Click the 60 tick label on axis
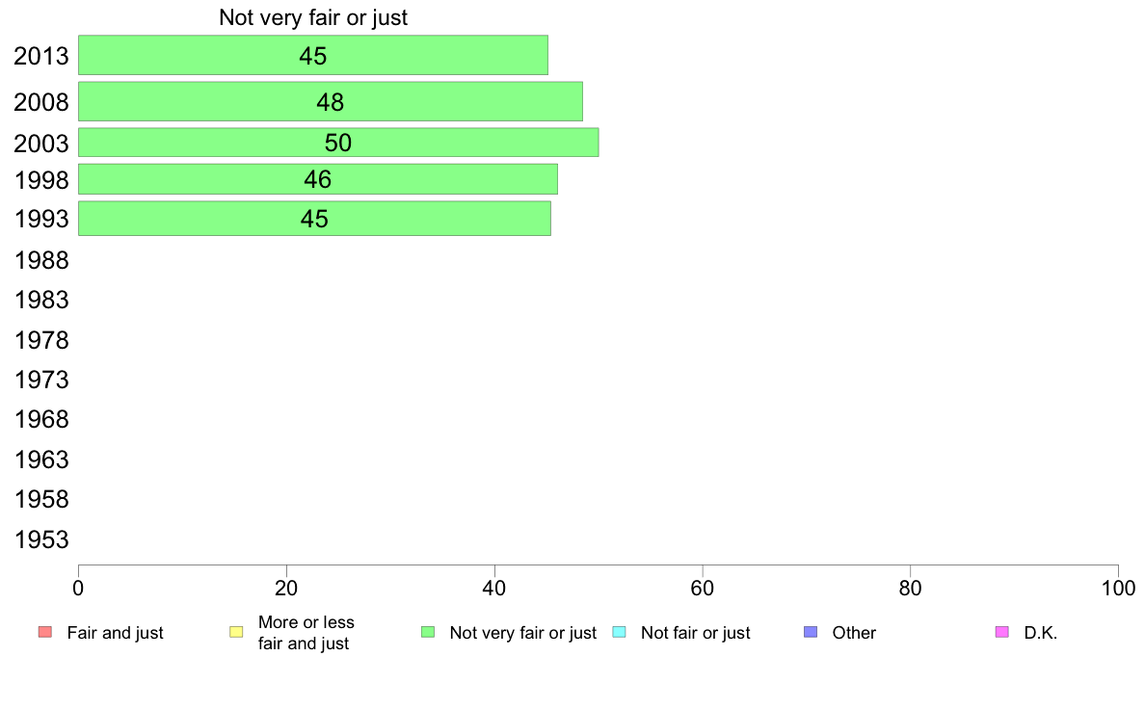Image resolution: width=1145 pixels, height=709 pixels. pos(703,589)
